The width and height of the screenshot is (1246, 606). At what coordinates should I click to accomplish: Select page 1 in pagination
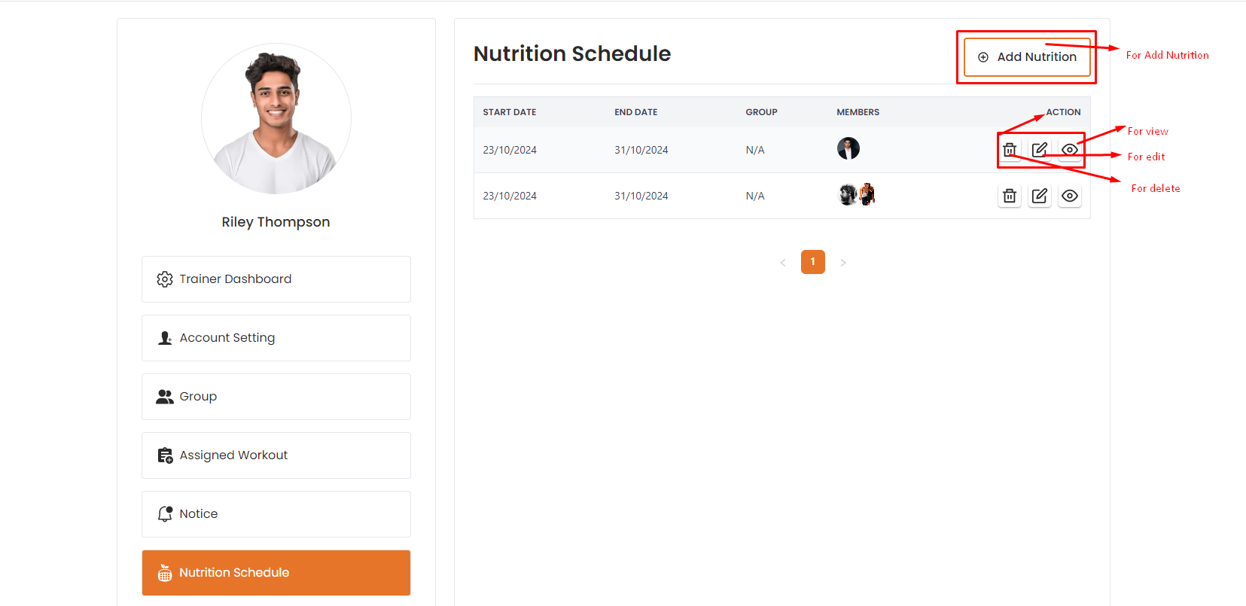(813, 262)
